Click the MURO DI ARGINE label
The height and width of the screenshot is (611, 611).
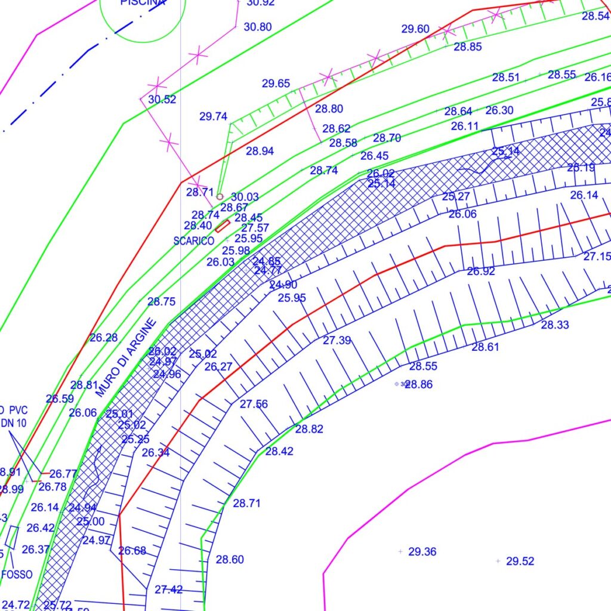coord(125,357)
